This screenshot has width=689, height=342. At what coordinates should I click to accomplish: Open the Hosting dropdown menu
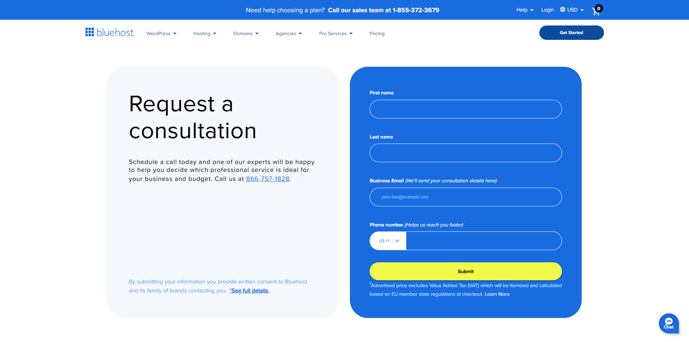click(205, 33)
